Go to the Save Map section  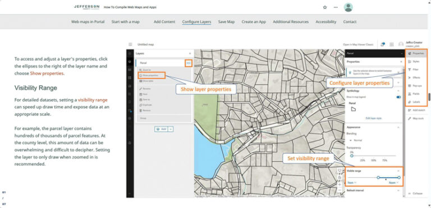[x=227, y=22]
